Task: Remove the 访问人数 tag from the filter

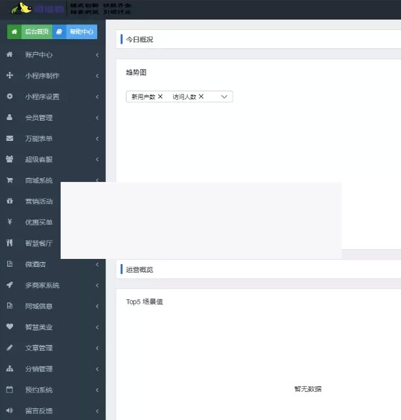Action: tap(201, 97)
